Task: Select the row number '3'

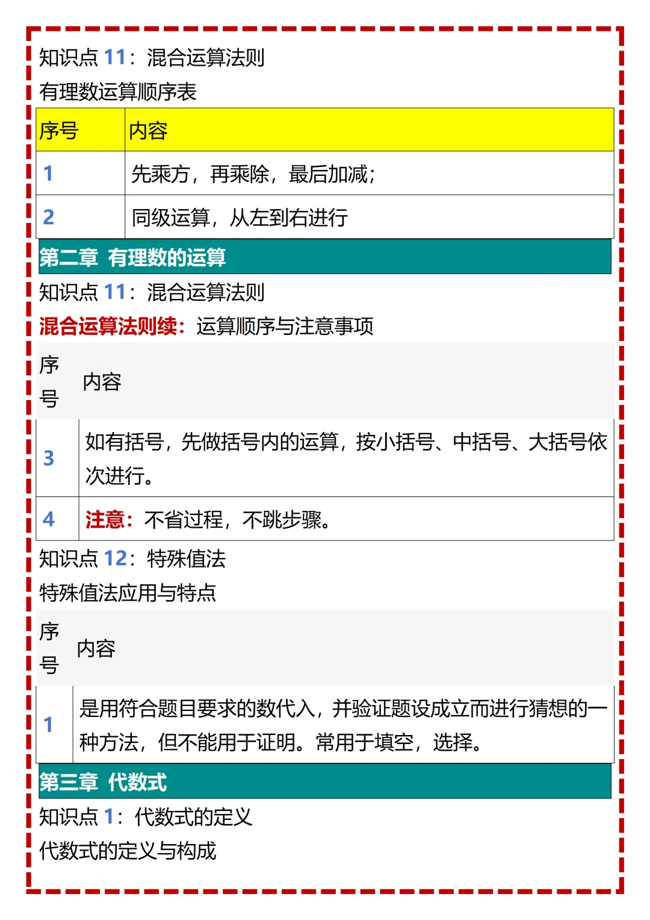Action: (49, 458)
